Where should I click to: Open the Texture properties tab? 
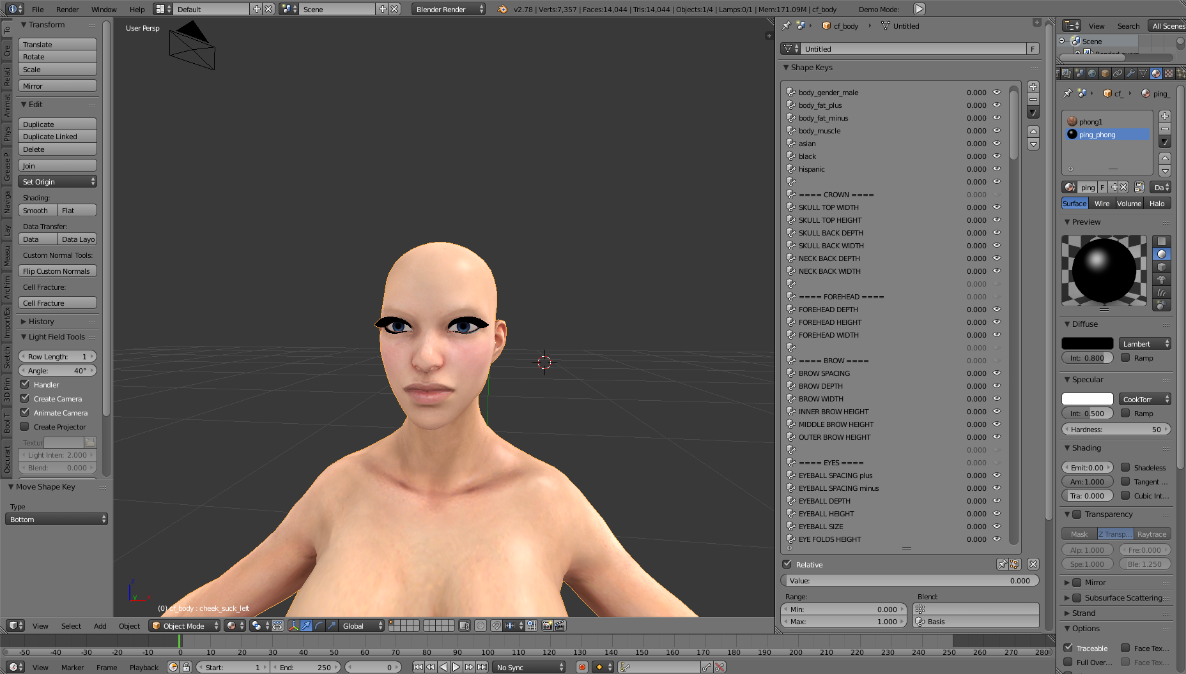coord(1169,73)
